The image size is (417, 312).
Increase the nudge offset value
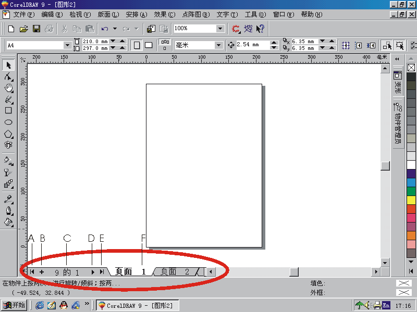(274, 43)
